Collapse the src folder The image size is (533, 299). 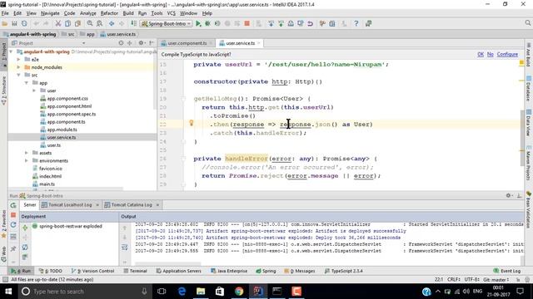pos(18,76)
